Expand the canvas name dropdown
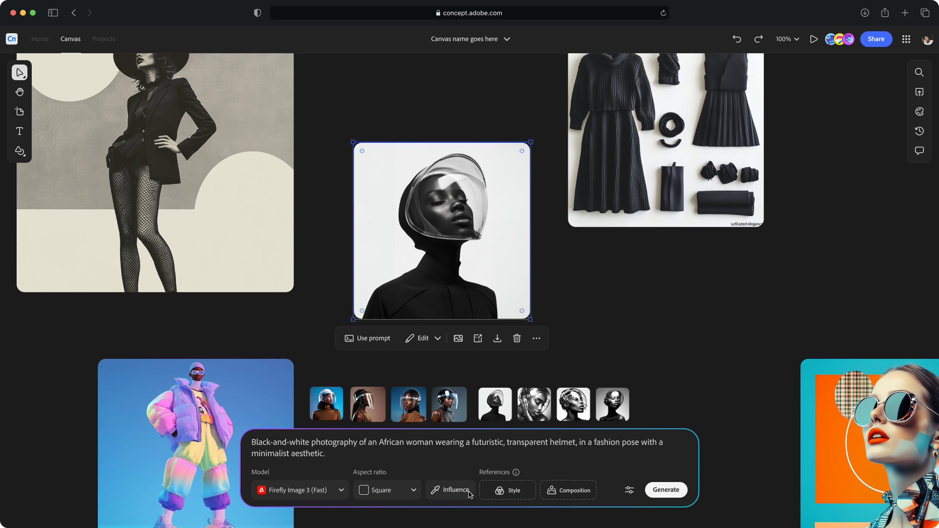Image resolution: width=939 pixels, height=528 pixels. [507, 39]
